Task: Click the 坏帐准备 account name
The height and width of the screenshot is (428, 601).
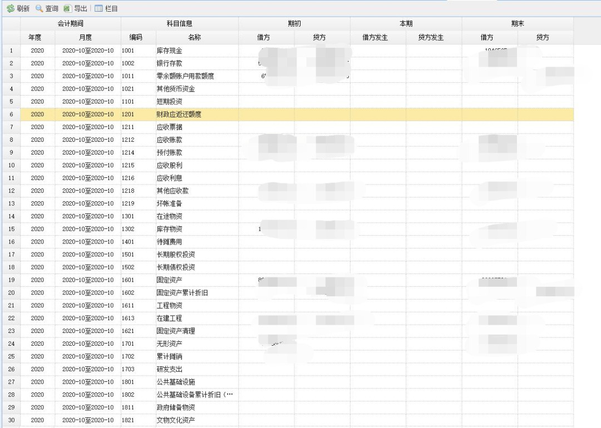Action: (x=169, y=203)
